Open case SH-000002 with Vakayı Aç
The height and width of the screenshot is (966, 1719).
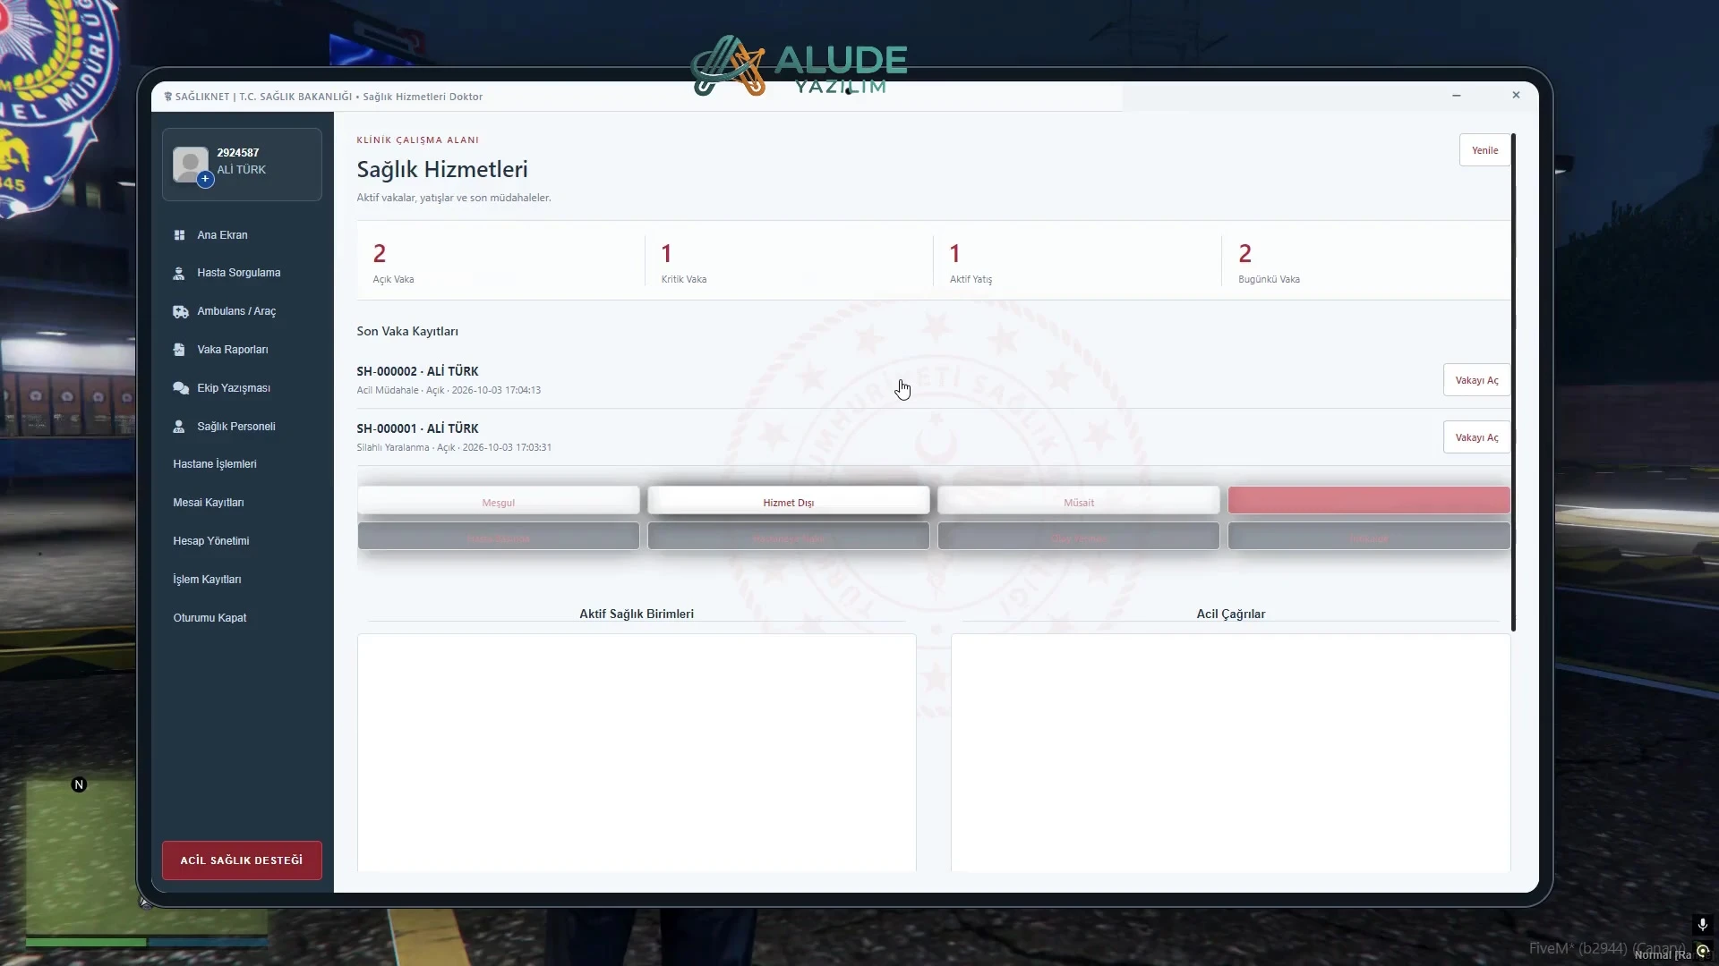coord(1476,380)
